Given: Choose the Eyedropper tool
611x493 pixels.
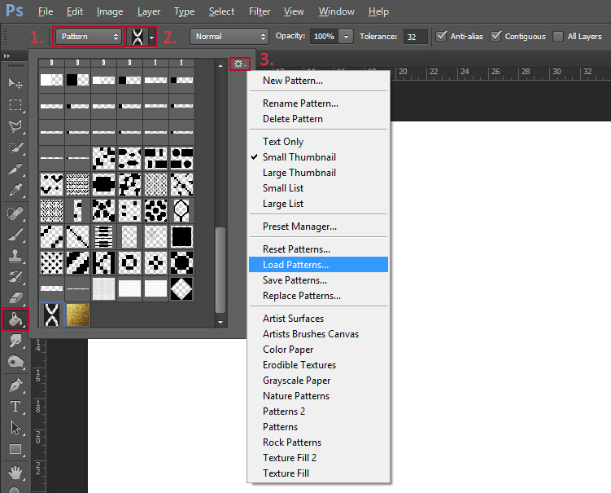Looking at the screenshot, I should point(15,191).
